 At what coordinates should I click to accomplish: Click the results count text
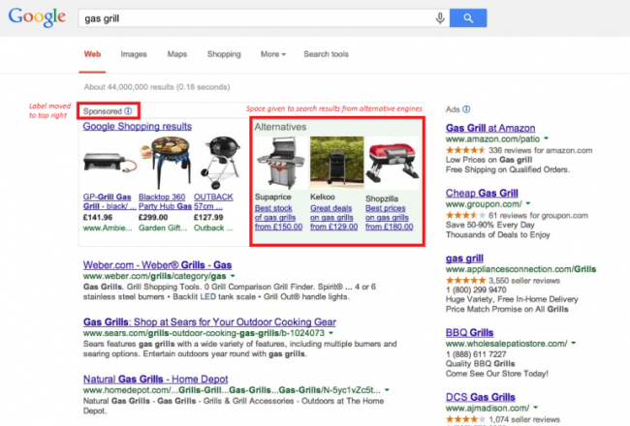tap(157, 87)
